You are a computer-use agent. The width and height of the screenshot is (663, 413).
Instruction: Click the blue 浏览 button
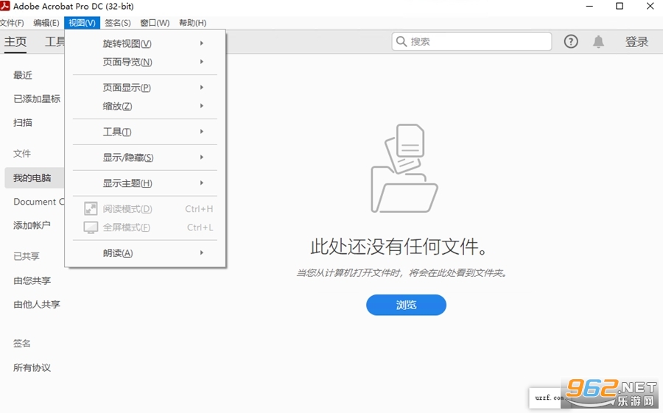406,305
